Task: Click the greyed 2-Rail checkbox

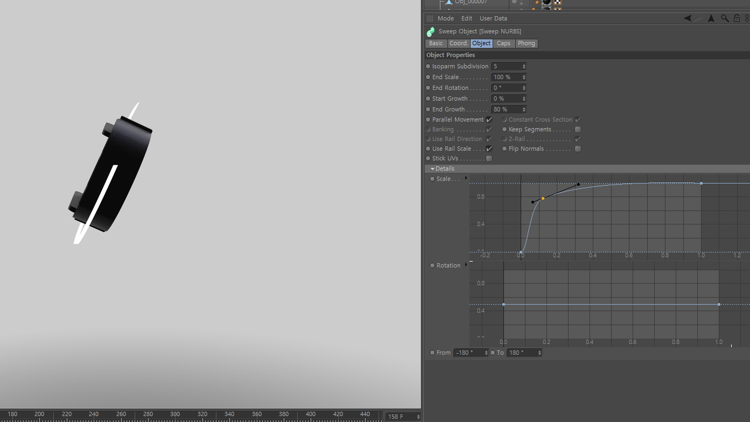Action: point(578,139)
